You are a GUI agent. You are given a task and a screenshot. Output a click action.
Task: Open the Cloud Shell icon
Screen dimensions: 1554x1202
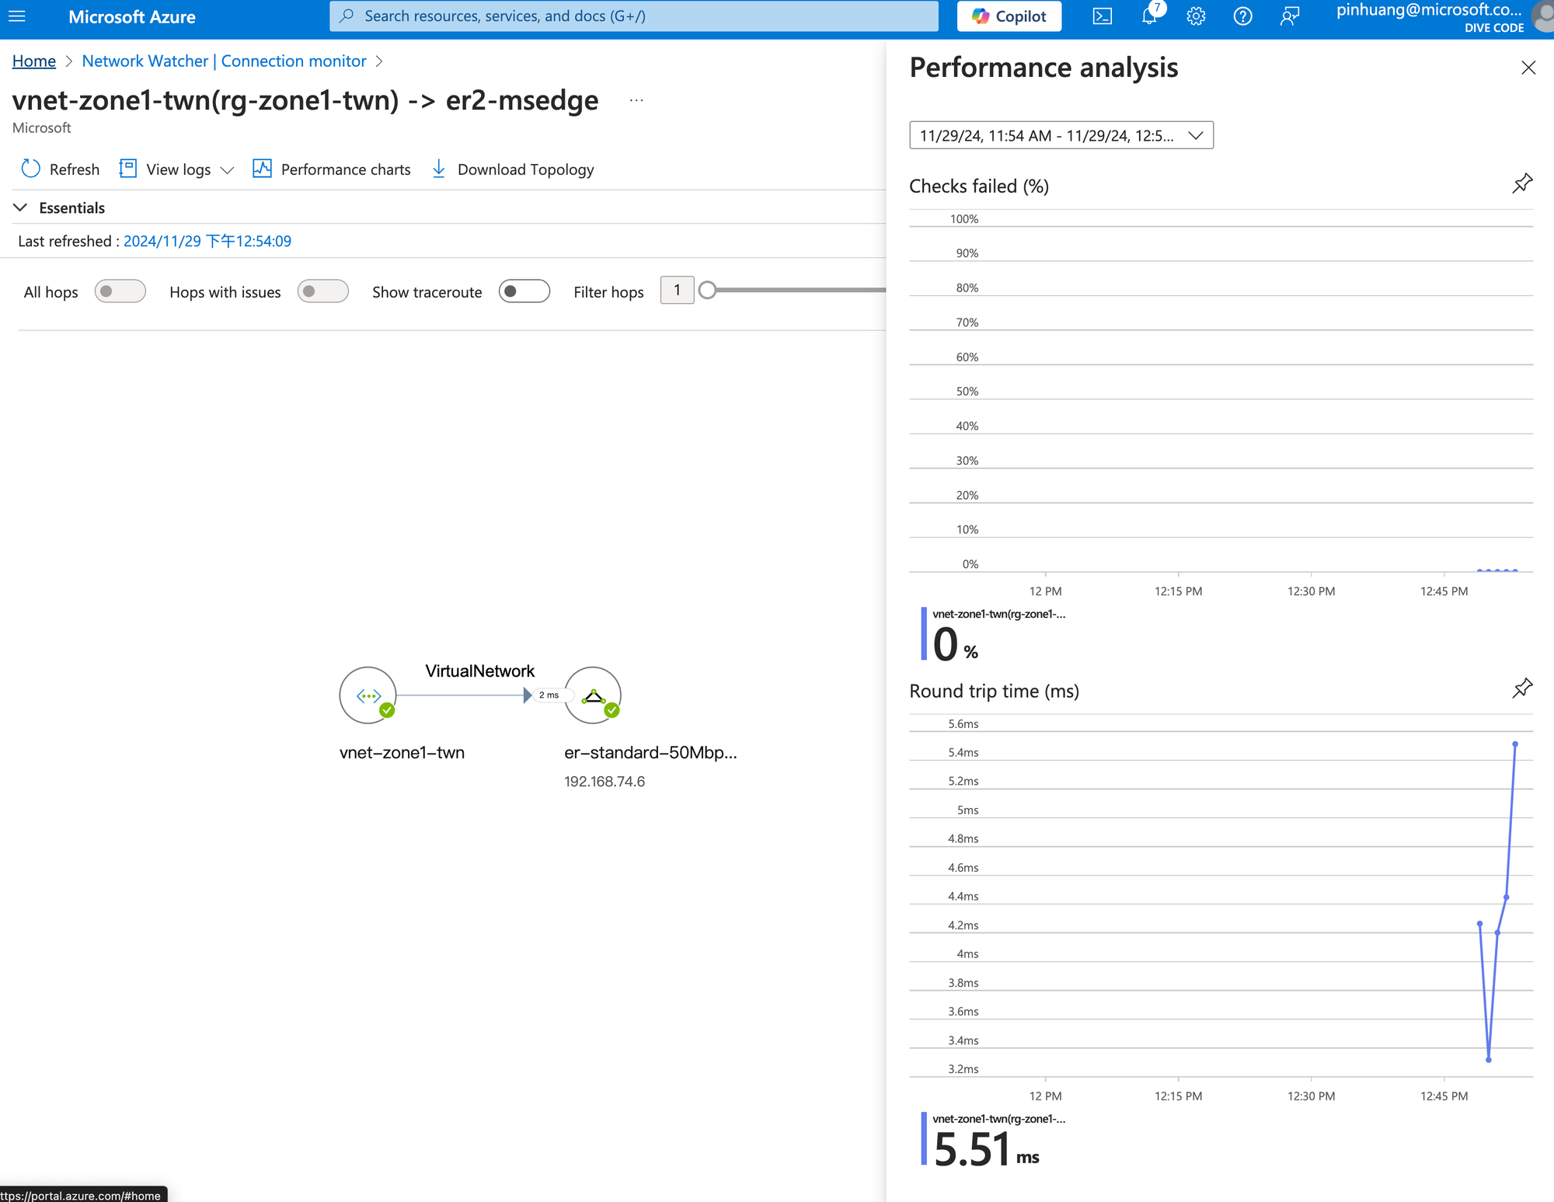pyautogui.click(x=1102, y=16)
